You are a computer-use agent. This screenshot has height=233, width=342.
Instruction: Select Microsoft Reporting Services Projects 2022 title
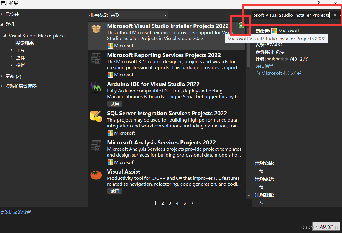click(x=164, y=55)
